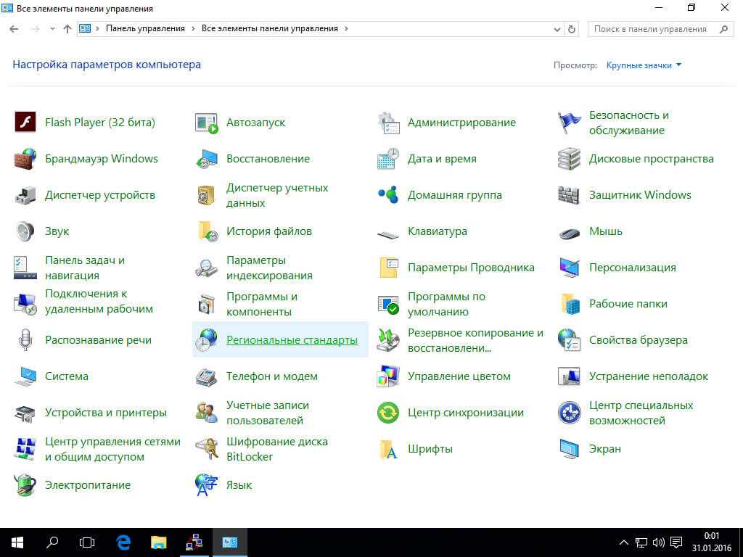Click the Все элементы панели управления breadcrumb

click(x=269, y=29)
